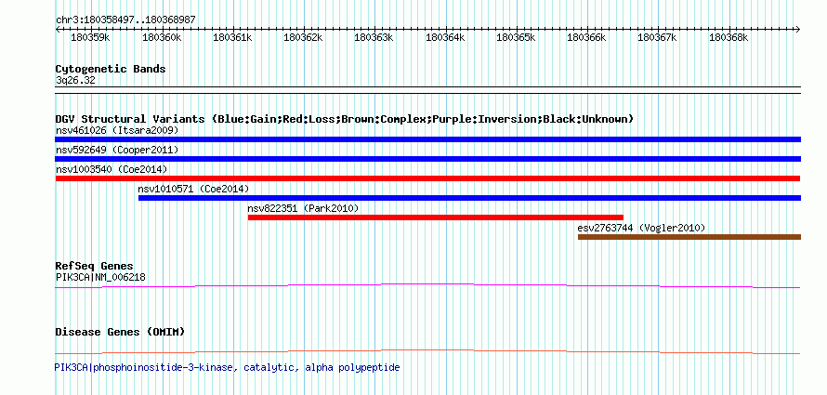Click the Disease Genes (OMIM) track heading
This screenshot has width=827, height=395.
tap(120, 332)
